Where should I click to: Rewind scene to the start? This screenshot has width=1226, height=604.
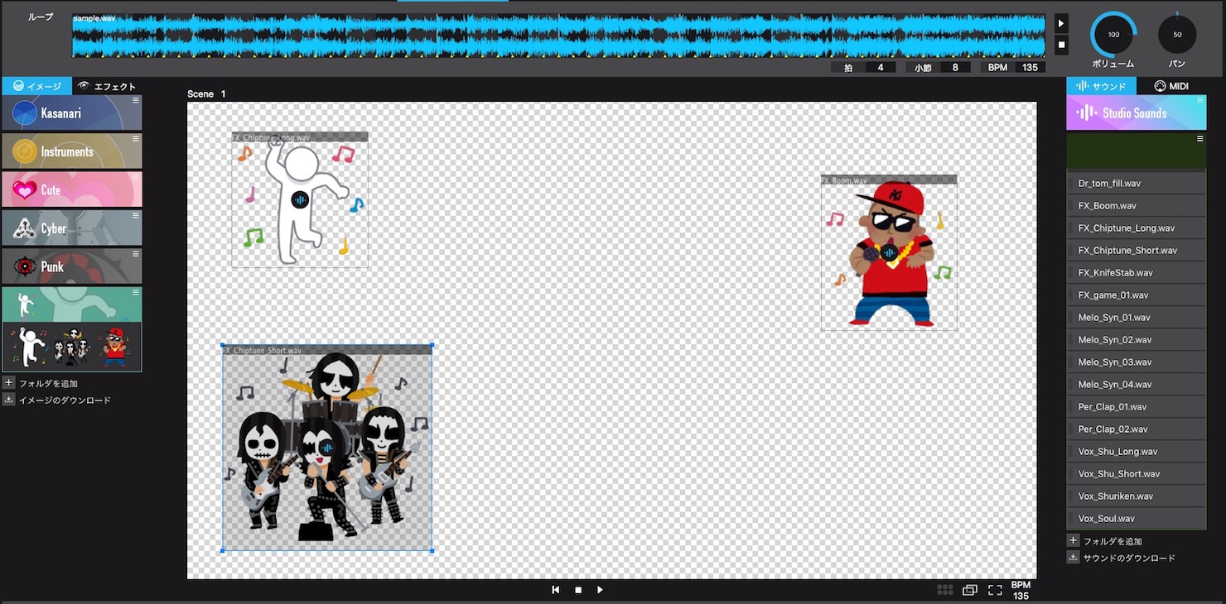coord(556,590)
